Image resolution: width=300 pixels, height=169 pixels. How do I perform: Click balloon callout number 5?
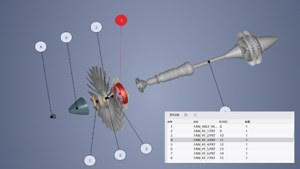pyautogui.click(x=120, y=155)
